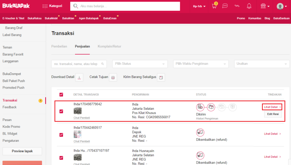Image resolution: width=291 pixels, height=165 pixels.
Task: Click Chat Pembeli under Ihda/170498779042
Action: tap(82, 118)
